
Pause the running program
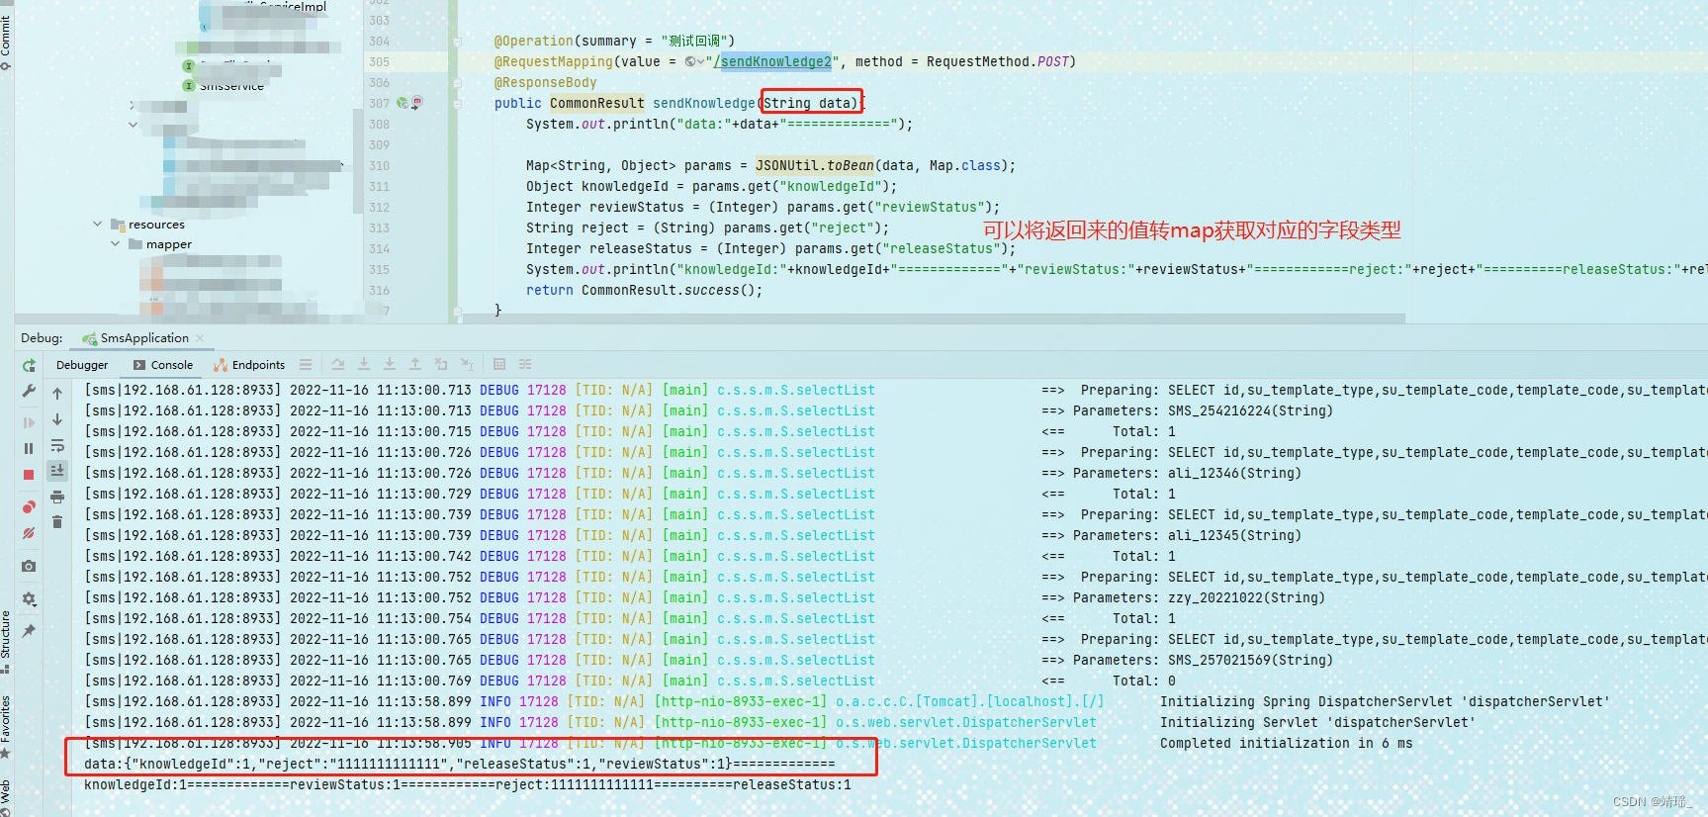pos(29,448)
